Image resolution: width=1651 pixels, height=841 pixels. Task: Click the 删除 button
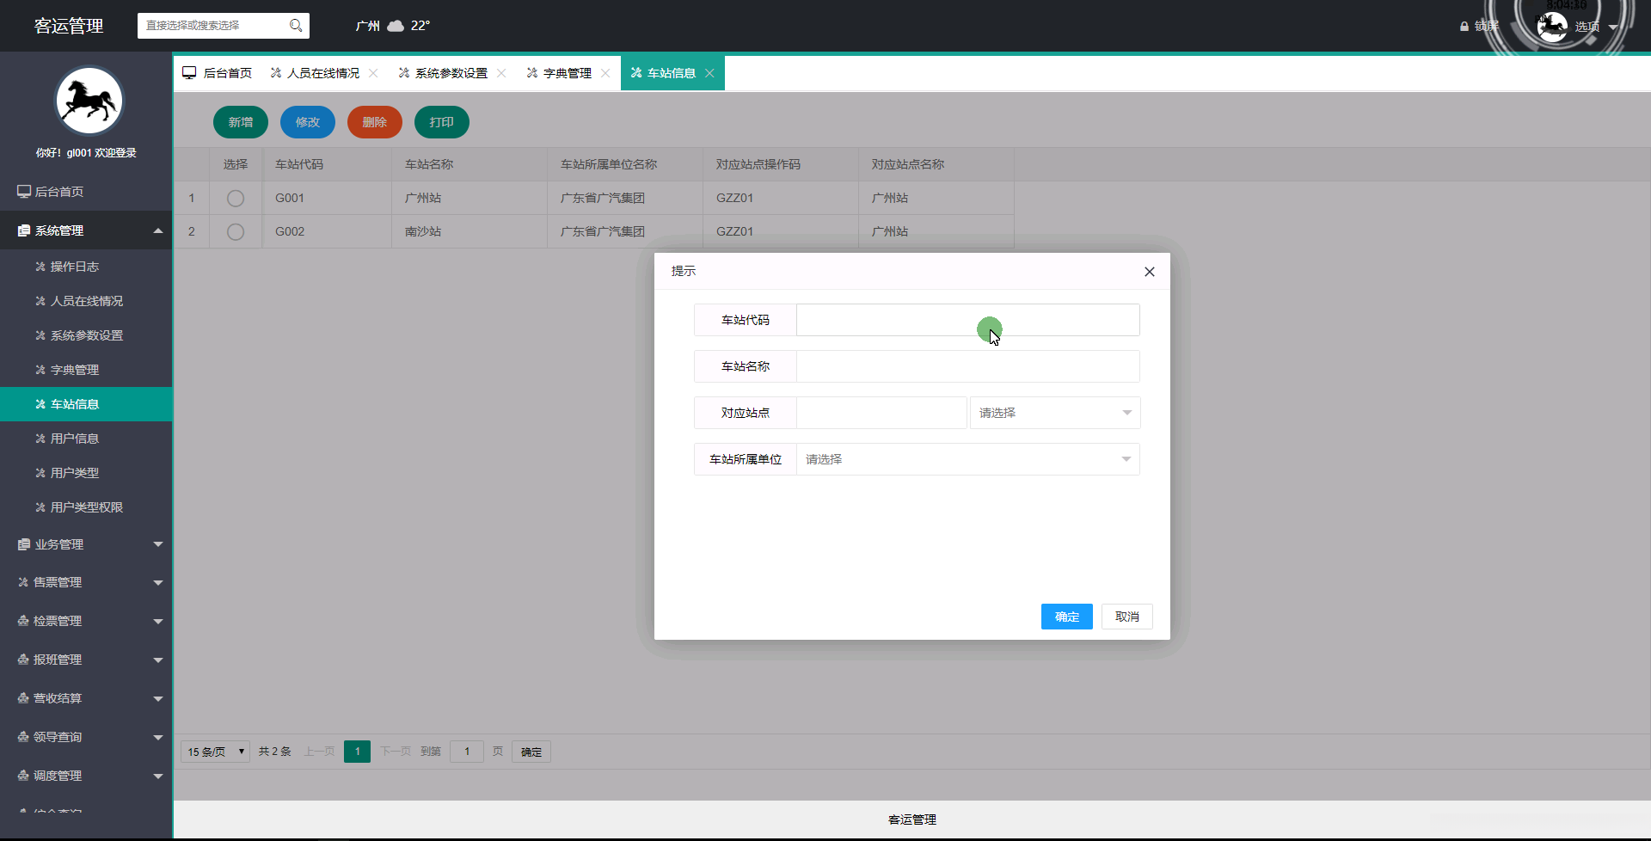pyautogui.click(x=375, y=122)
